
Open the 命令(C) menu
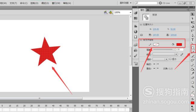pyautogui.click(x=24, y=3)
